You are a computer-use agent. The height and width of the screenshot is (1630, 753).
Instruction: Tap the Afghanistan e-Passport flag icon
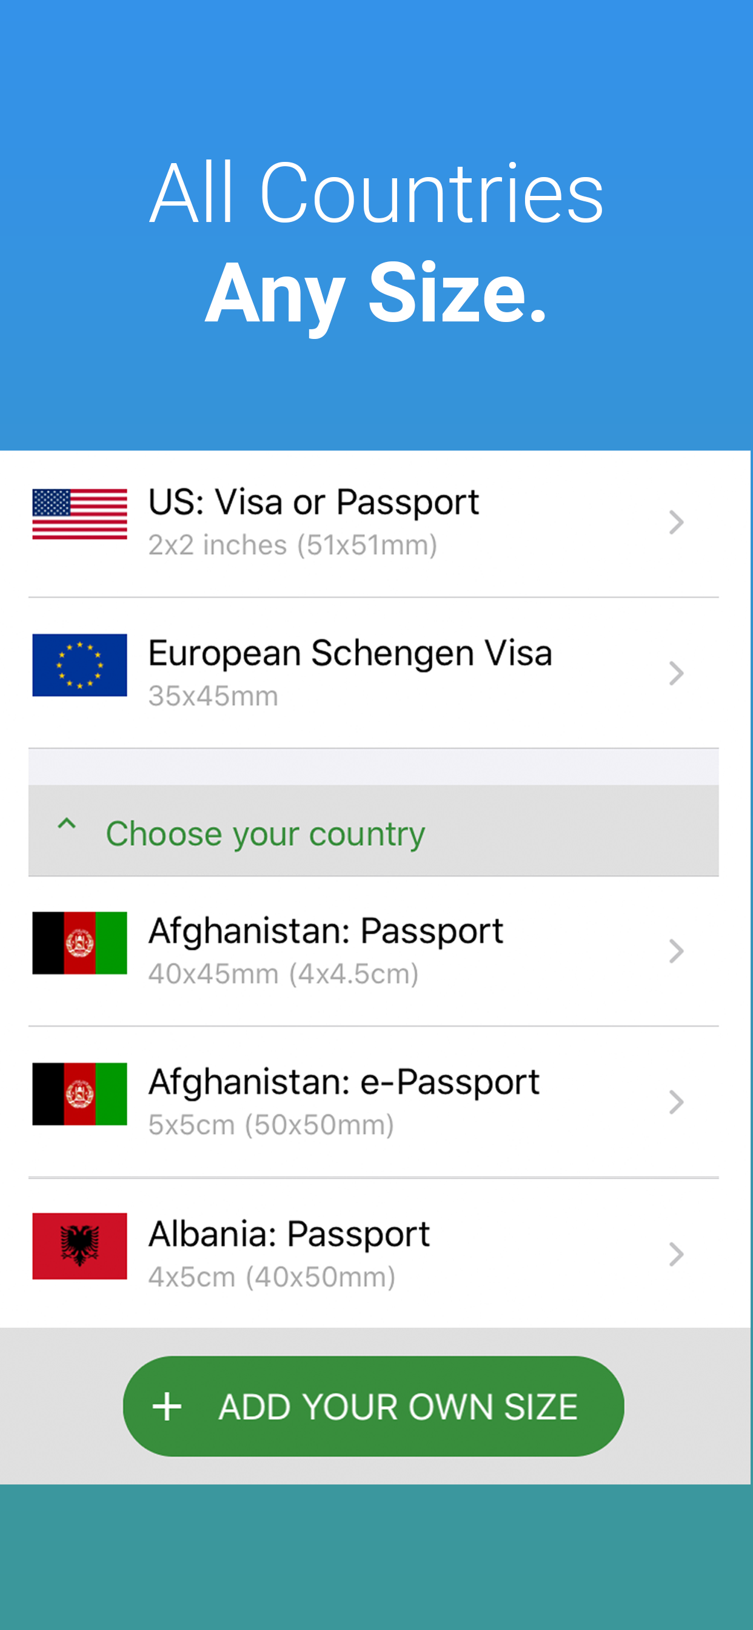coord(80,1094)
